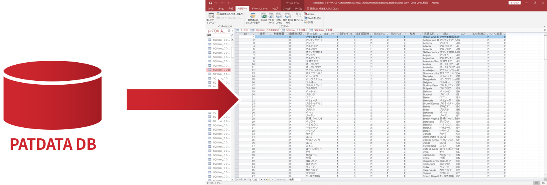Viewport: 547px width, 185px height.
Task: Open the 新しいデータソース menu button
Action: click(211, 18)
